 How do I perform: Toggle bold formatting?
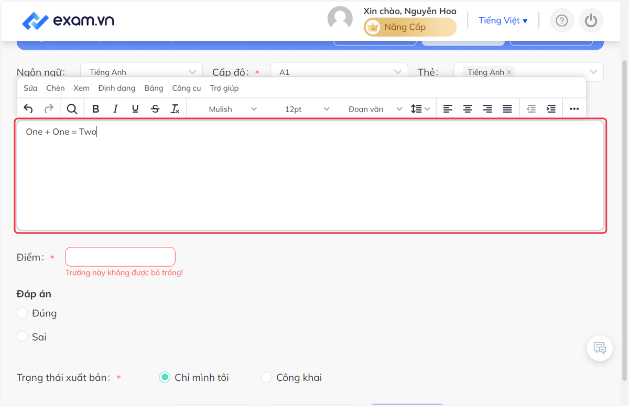[95, 109]
